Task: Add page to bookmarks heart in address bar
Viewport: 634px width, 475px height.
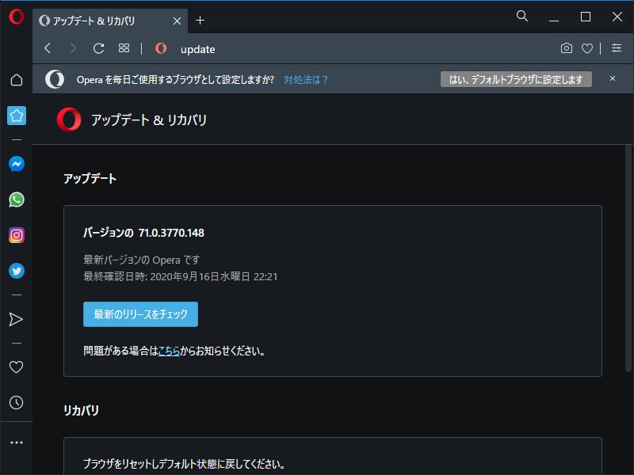Action: click(x=587, y=48)
